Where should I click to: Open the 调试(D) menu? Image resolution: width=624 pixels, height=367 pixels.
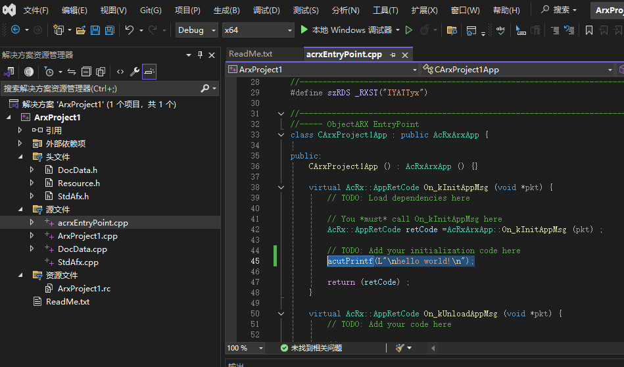click(x=266, y=11)
